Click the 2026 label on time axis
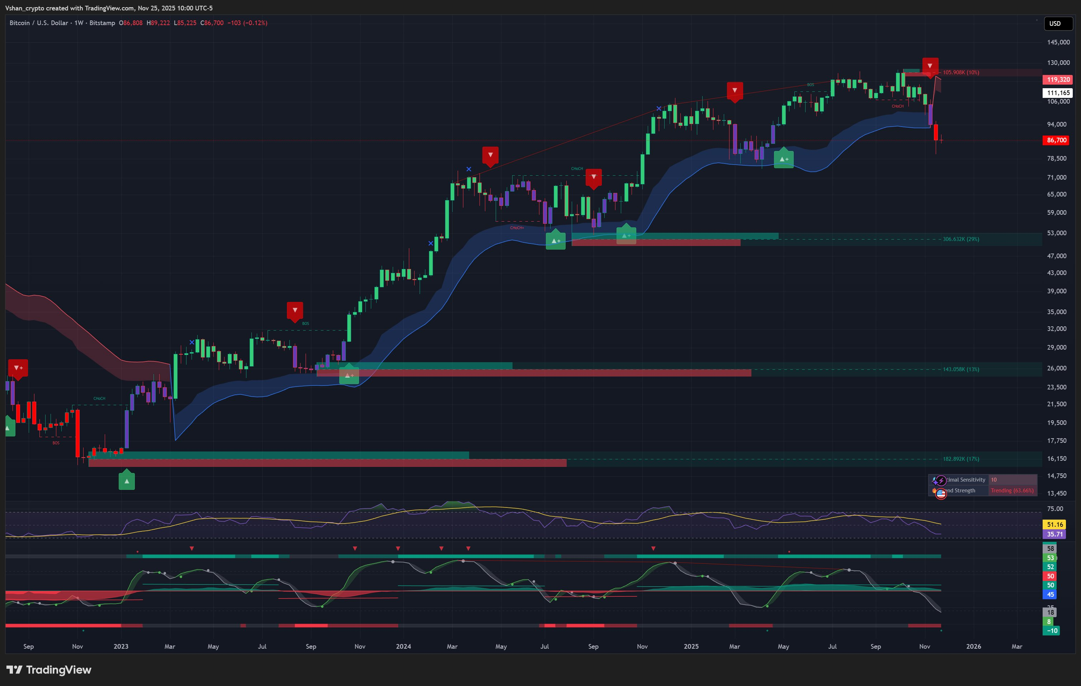 pyautogui.click(x=973, y=647)
